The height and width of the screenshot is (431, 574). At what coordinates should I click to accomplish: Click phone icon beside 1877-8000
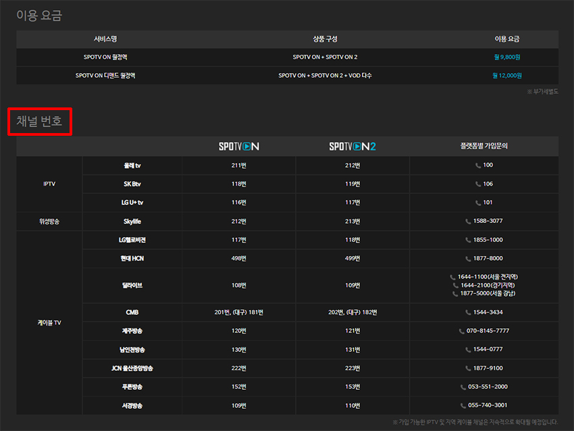point(468,259)
